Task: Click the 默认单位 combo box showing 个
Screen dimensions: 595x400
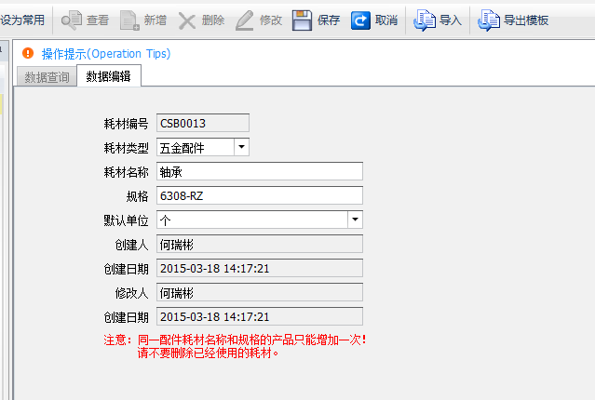Action: tap(260, 220)
